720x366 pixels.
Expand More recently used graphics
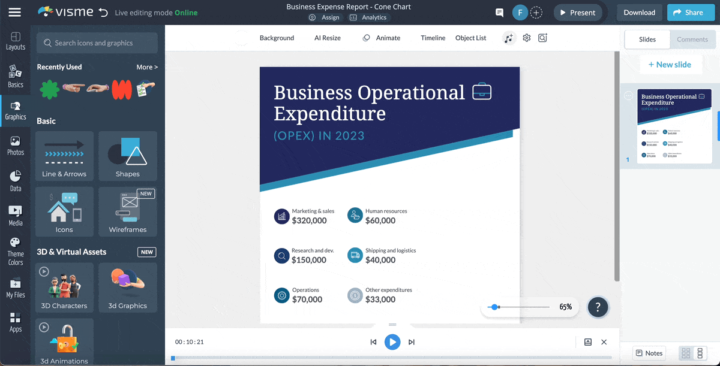pyautogui.click(x=147, y=67)
